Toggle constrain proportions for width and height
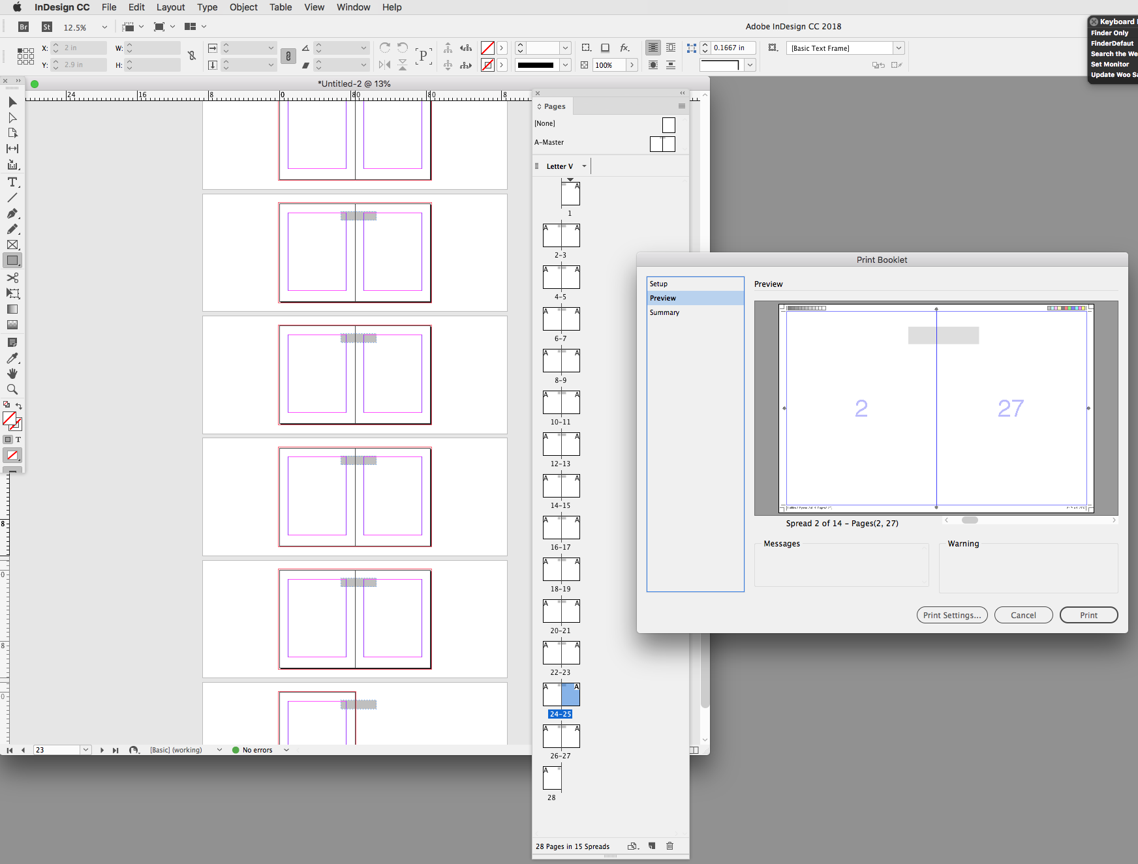1138x864 pixels. click(192, 56)
